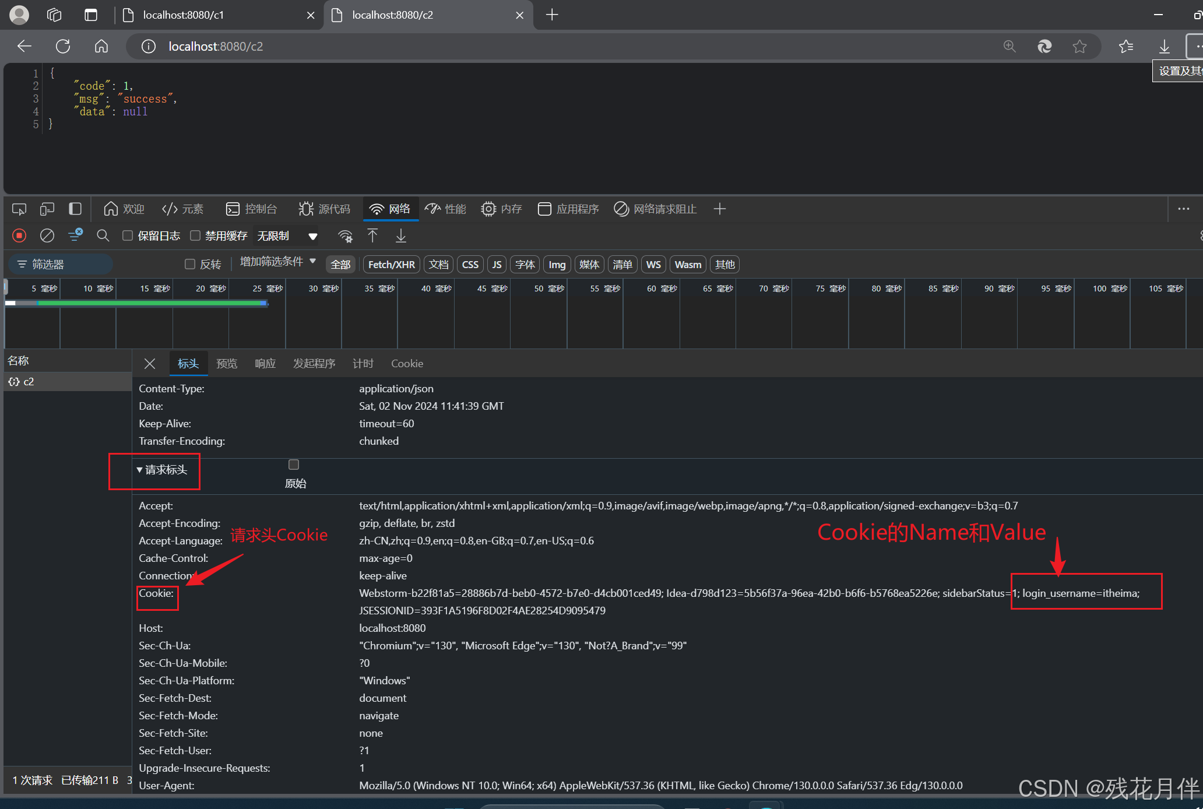
Task: Open the 响应 request tab
Action: pyautogui.click(x=265, y=364)
